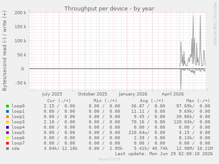Click the lime loop6 color swatch
Viewport: 219px width, 164px height.
click(x=7, y=138)
